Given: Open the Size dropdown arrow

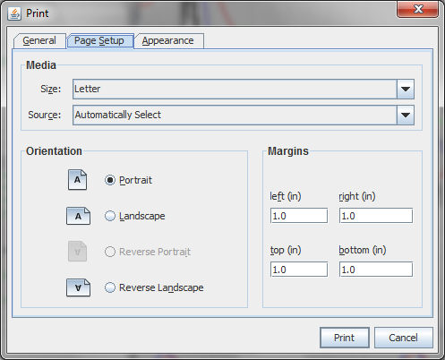Looking at the screenshot, I should (x=406, y=89).
